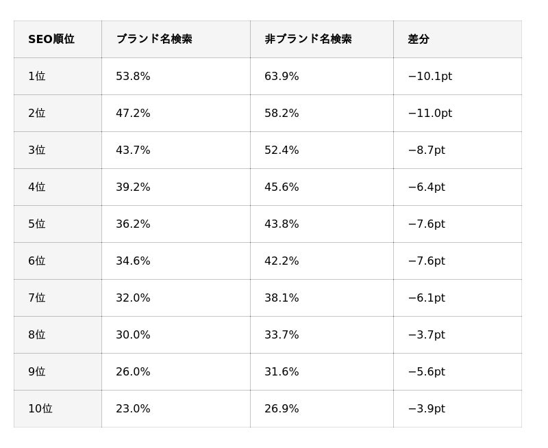Click the 63.9% cell
548x448 pixels.
[321, 76]
